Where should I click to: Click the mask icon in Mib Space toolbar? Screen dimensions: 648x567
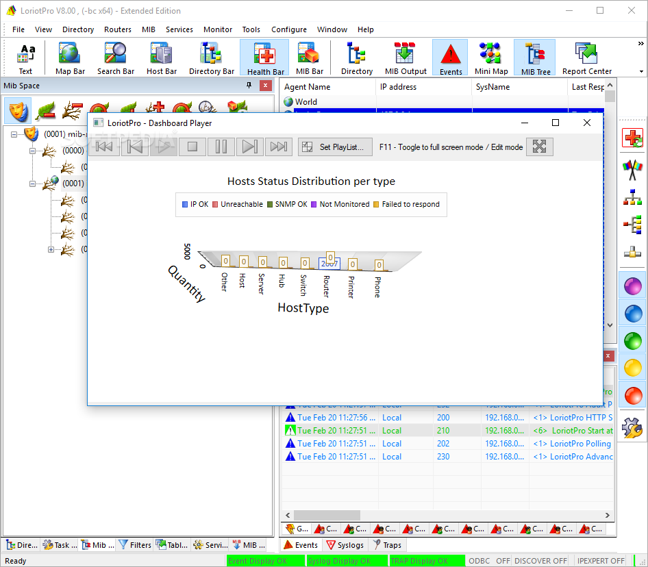18,110
